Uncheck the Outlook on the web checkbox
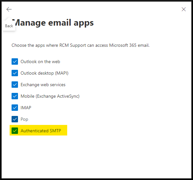This screenshot has height=180, width=193. pos(15,61)
